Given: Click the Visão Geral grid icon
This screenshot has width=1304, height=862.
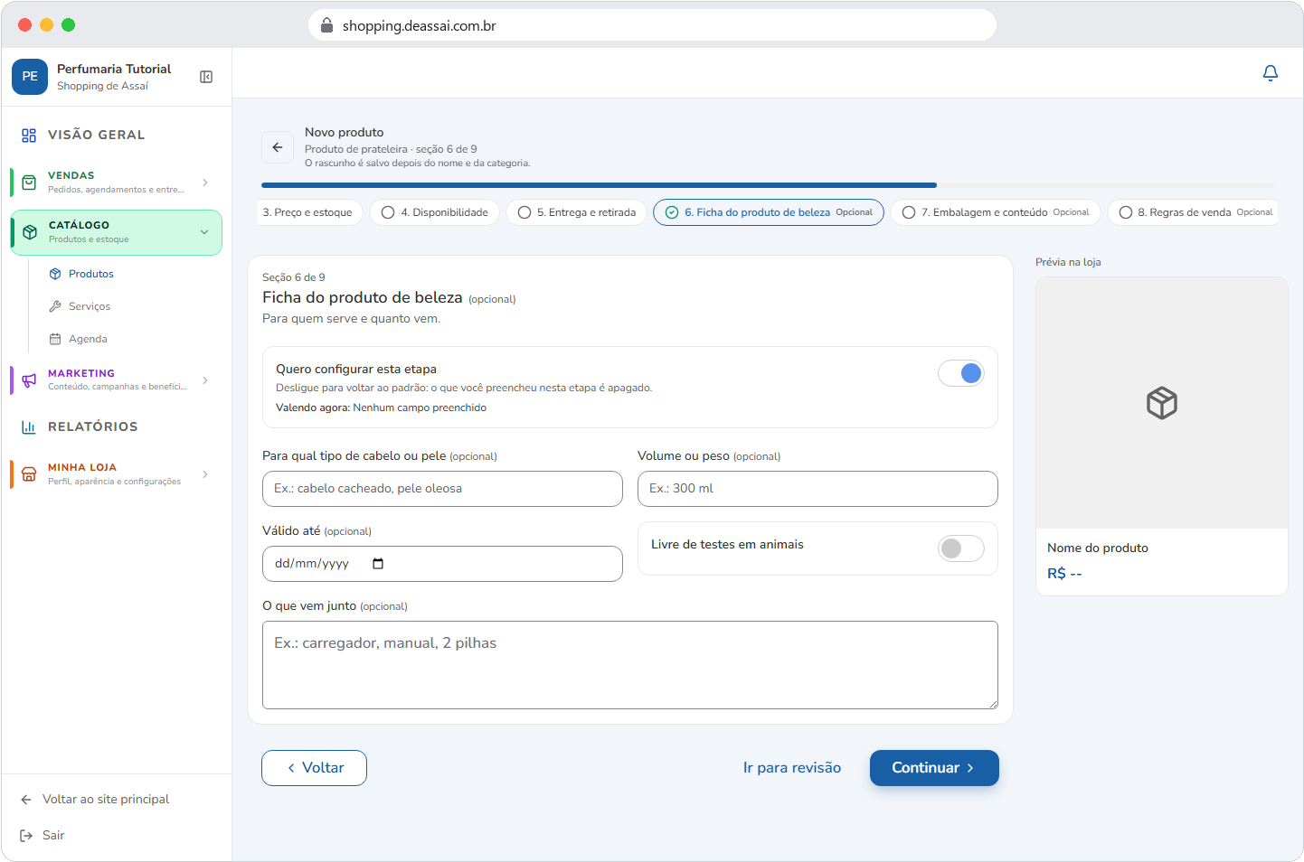Looking at the screenshot, I should 29,136.
